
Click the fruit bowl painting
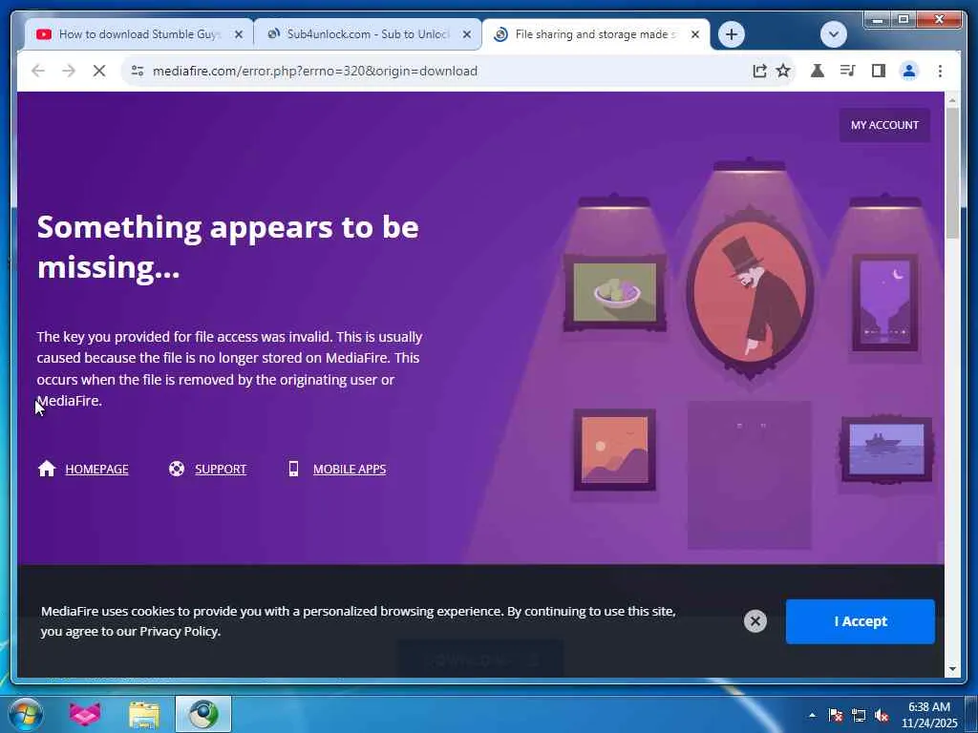pos(615,292)
